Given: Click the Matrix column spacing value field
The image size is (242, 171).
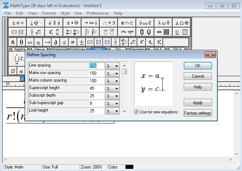Looking at the screenshot, I should coord(97,80).
